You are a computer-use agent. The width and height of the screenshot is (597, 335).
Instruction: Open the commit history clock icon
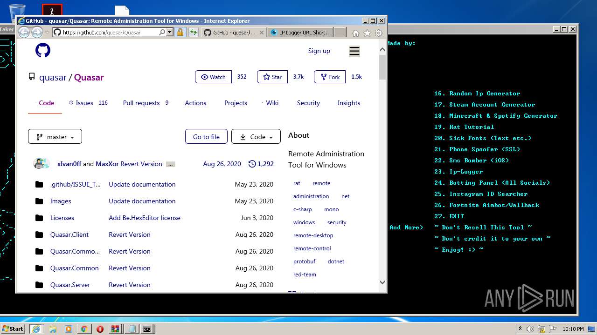click(252, 164)
